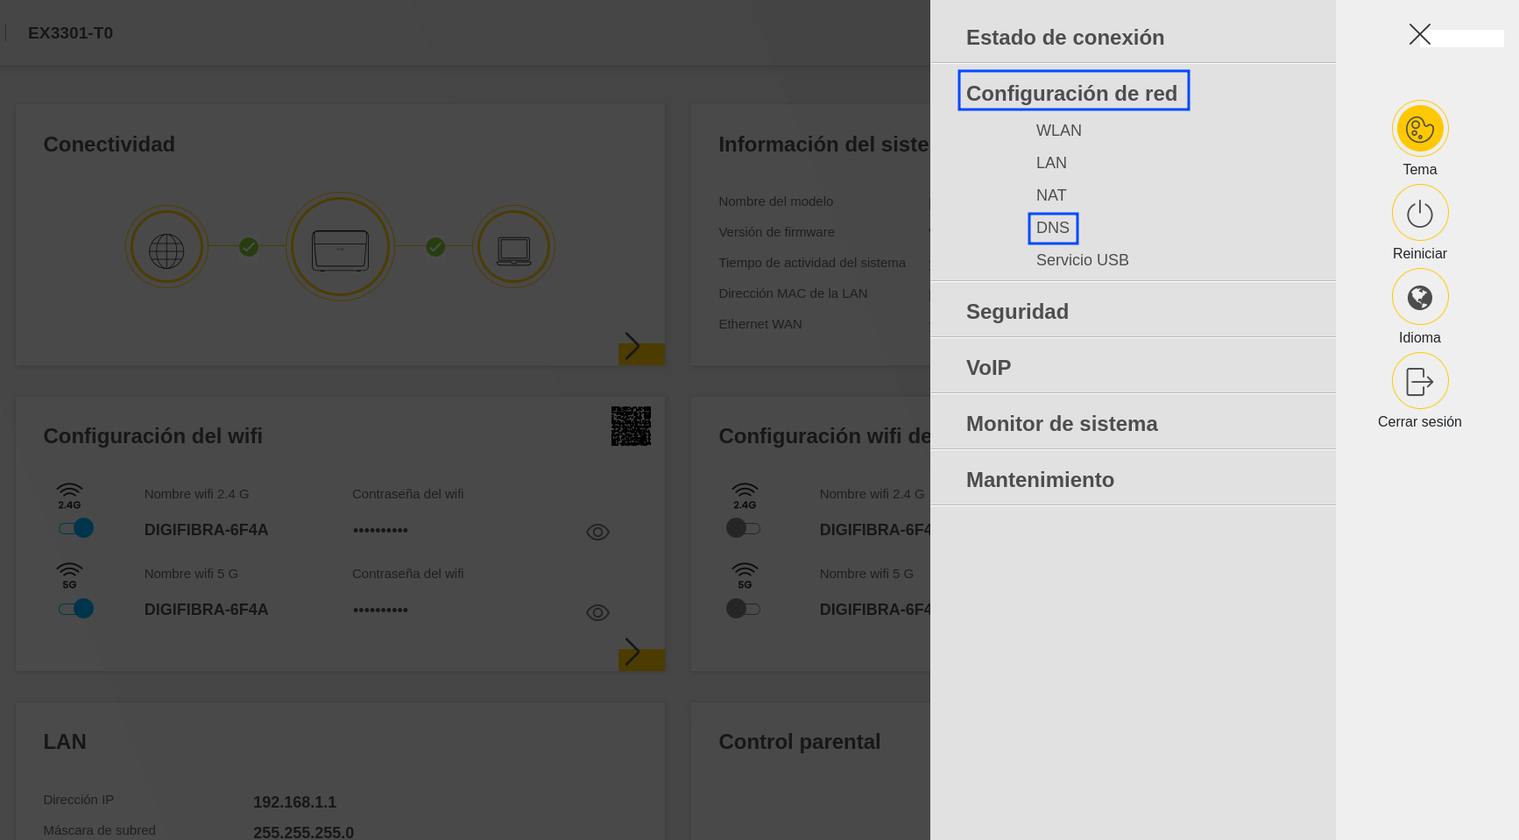This screenshot has width=1519, height=840.
Task: Click the 2.4G password dots field
Action: (x=380, y=530)
